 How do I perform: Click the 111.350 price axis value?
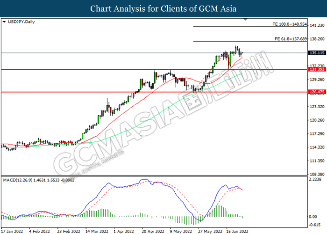(317, 161)
